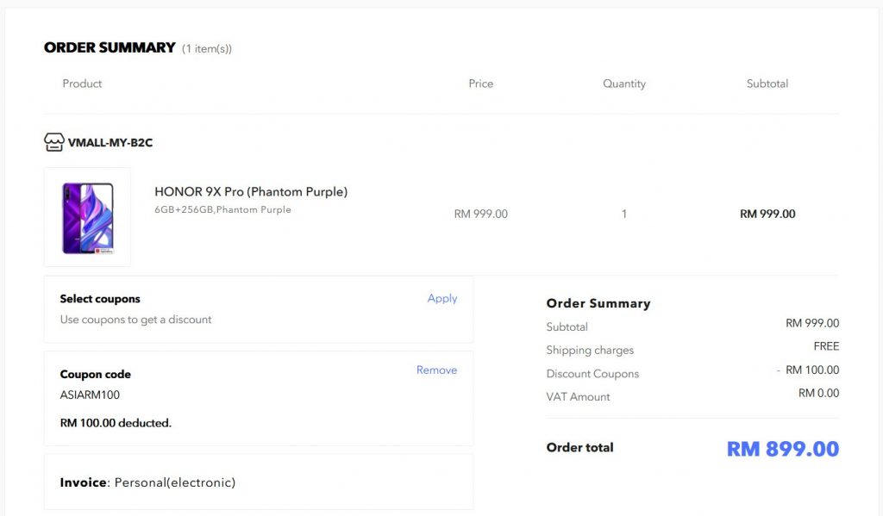
Task: Click Subtotal RM 999.00 value in summary panel
Action: point(812,324)
